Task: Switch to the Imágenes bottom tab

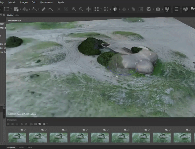Action: [11, 147]
